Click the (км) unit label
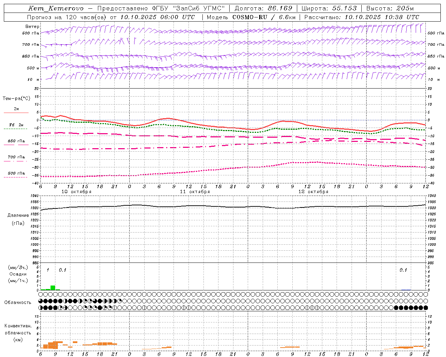 point(18,340)
